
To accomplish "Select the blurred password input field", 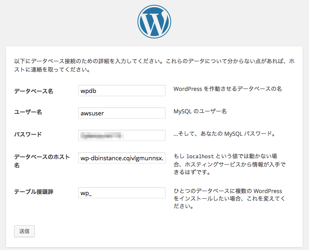I will tap(122, 135).
